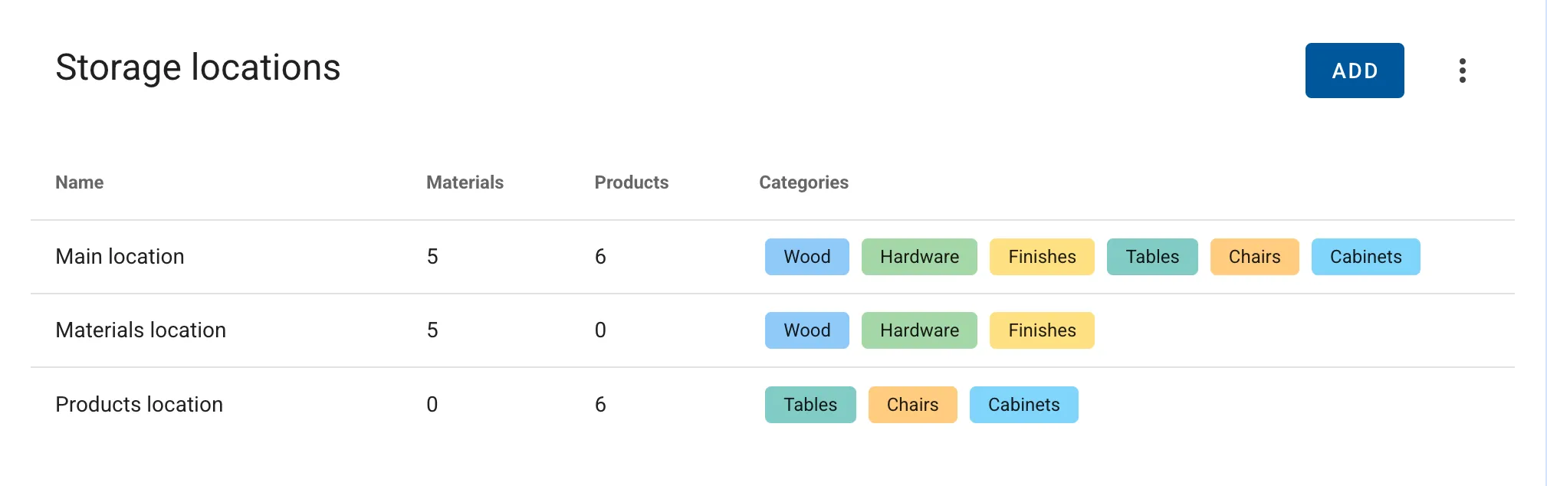Viewport: 1547px width, 486px height.
Task: Select the Hardware chip in Materials location row
Action: pyautogui.click(x=919, y=330)
